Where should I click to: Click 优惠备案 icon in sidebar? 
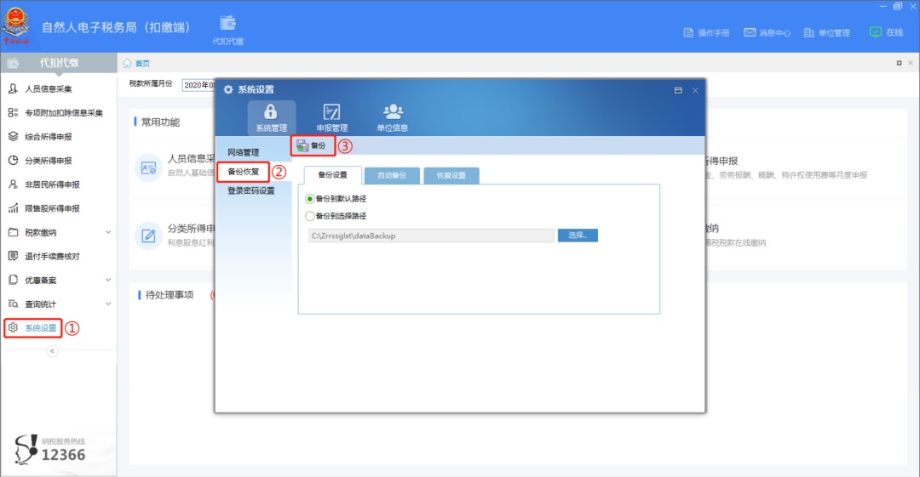13,280
